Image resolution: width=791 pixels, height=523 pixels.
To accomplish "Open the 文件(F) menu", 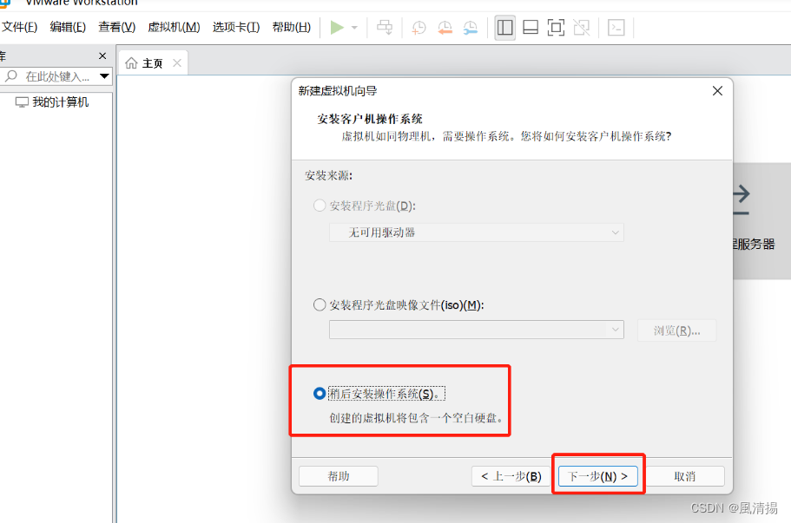I will tap(19, 27).
